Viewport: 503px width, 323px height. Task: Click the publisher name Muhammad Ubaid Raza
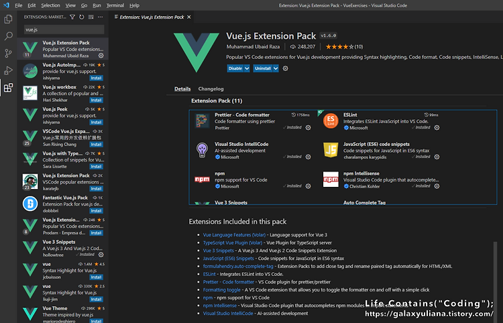[x=253, y=47]
